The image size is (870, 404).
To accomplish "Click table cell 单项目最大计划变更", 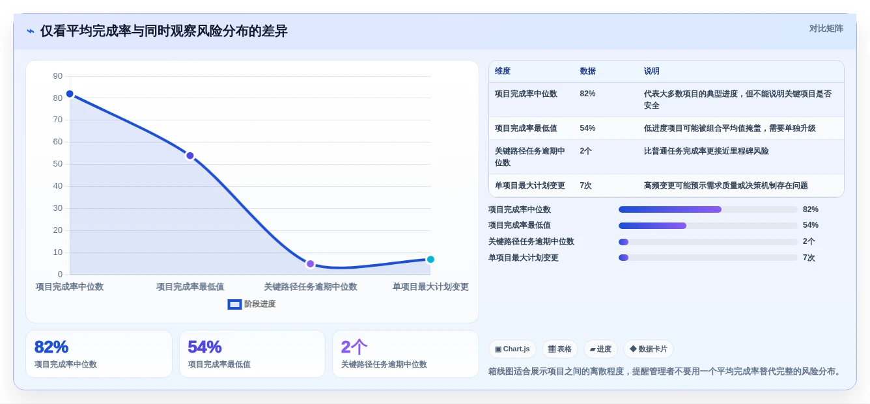I will coord(530,185).
